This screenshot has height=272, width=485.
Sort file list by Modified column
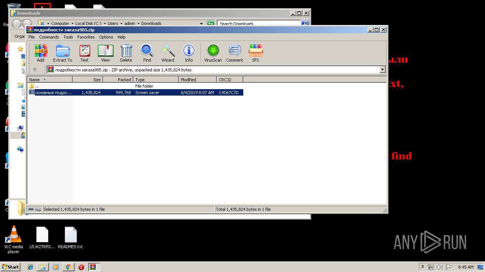tap(197, 79)
